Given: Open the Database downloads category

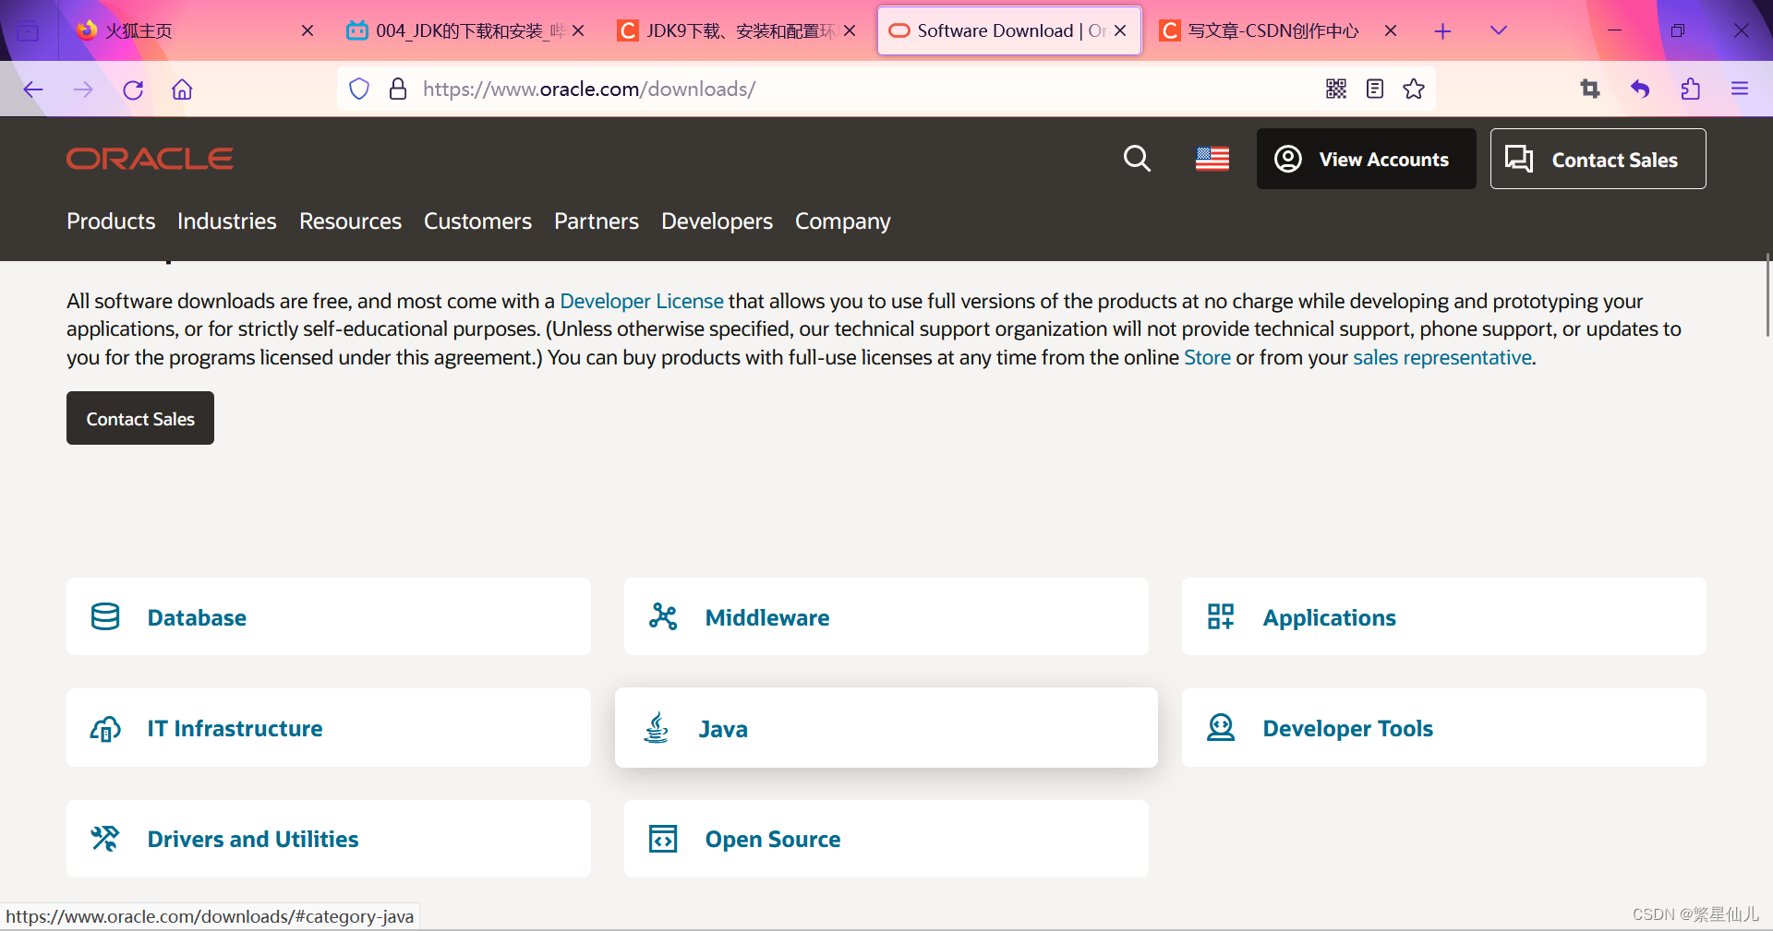Looking at the screenshot, I should (329, 616).
